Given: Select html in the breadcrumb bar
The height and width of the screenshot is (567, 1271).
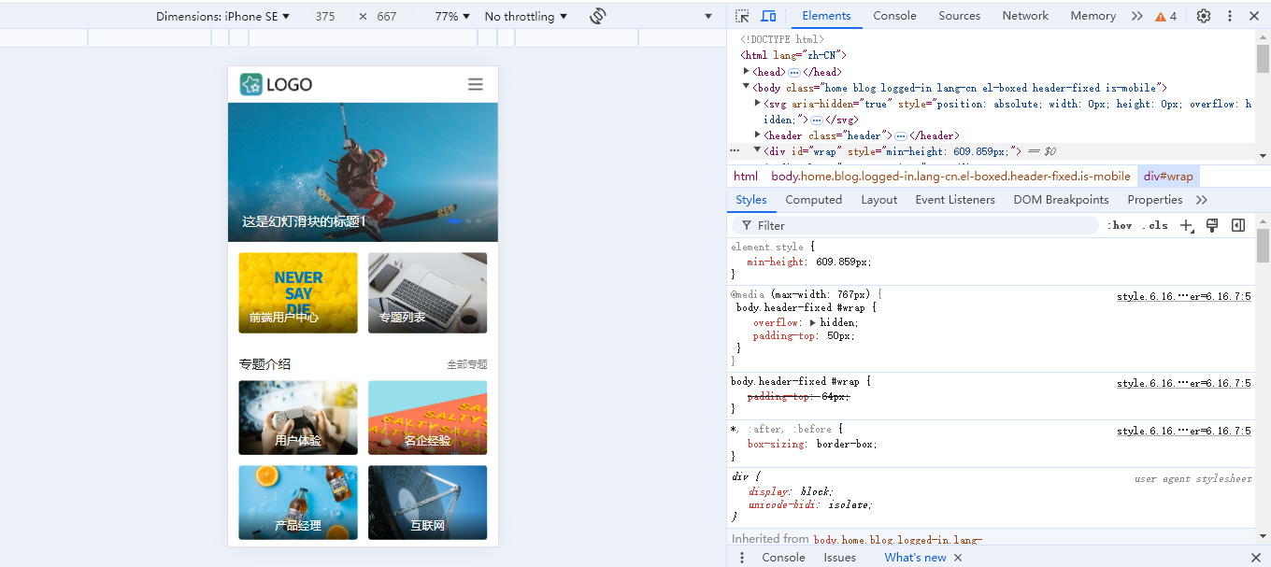Looking at the screenshot, I should 746,177.
